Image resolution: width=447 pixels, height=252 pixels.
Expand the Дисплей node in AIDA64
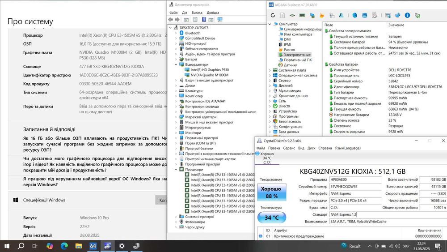pyautogui.click(x=270, y=85)
